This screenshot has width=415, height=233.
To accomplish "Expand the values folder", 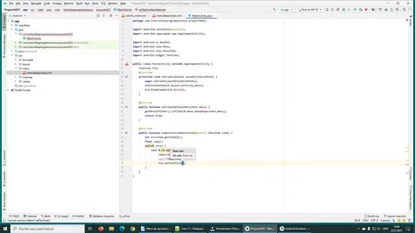I will click(16, 82).
